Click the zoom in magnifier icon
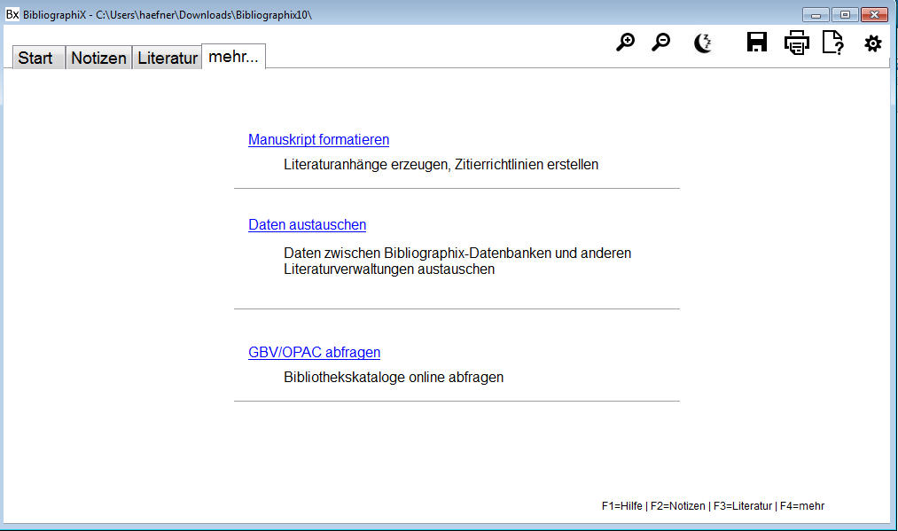 (625, 43)
